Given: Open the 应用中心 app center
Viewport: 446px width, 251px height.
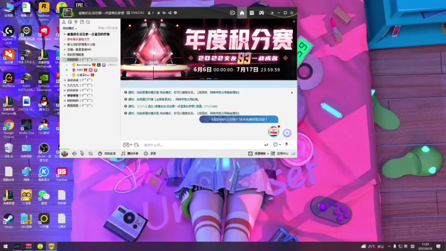Looking at the screenshot, I should (280, 153).
